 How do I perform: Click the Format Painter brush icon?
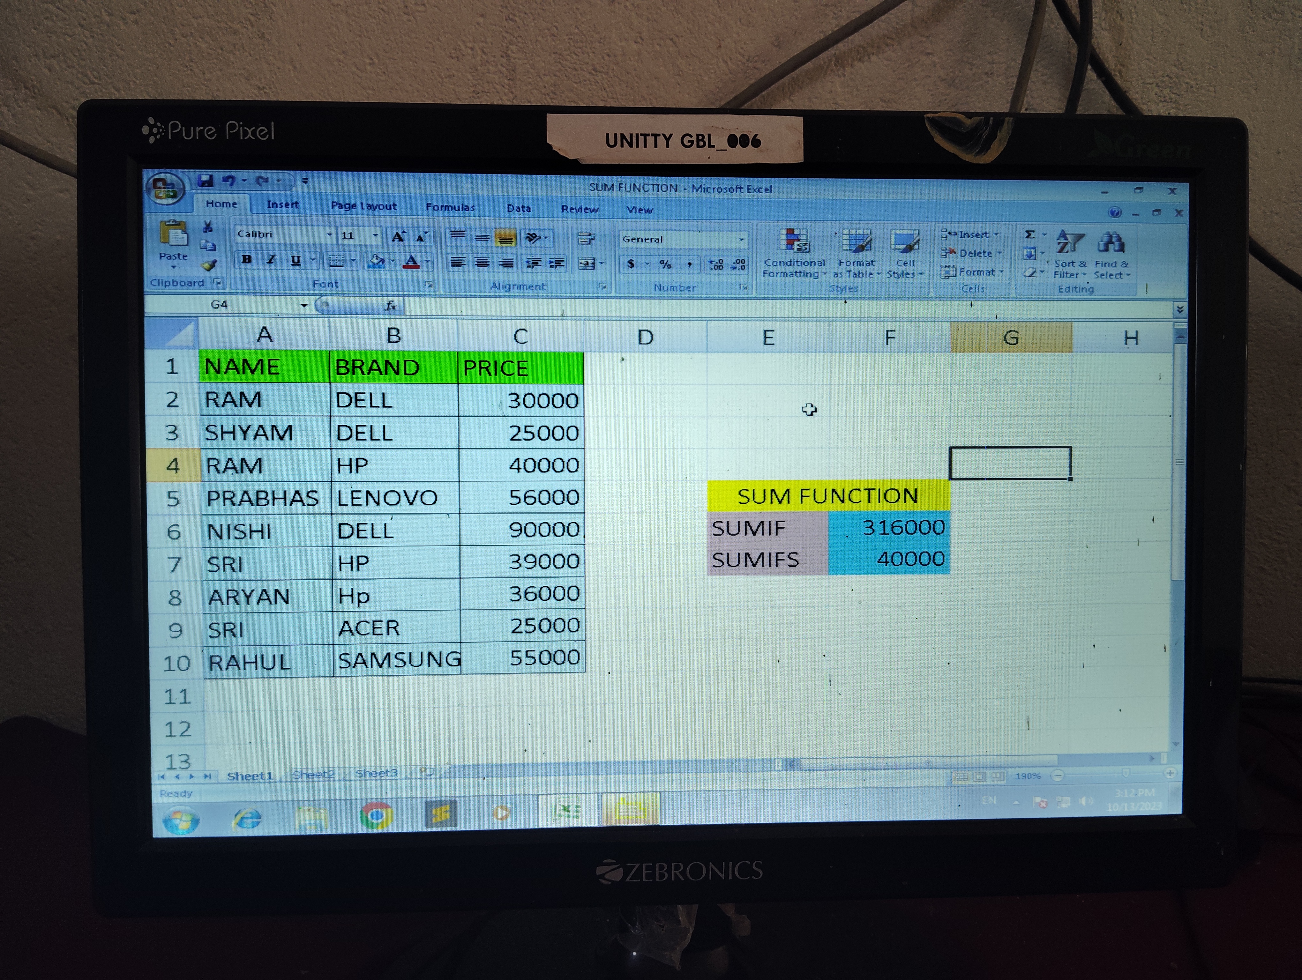pos(208,265)
